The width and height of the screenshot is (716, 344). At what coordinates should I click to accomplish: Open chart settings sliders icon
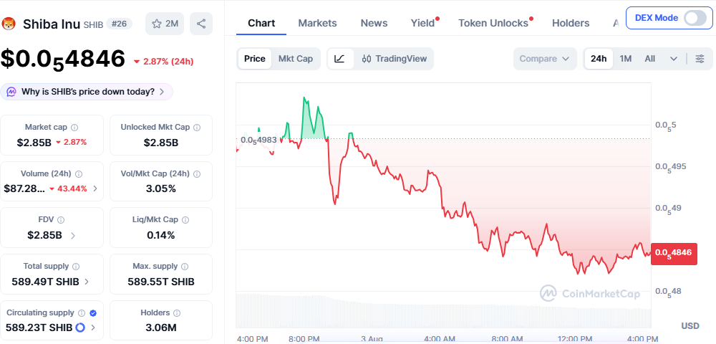click(x=700, y=59)
